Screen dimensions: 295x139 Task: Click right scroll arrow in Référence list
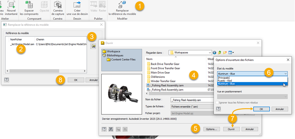85,71
